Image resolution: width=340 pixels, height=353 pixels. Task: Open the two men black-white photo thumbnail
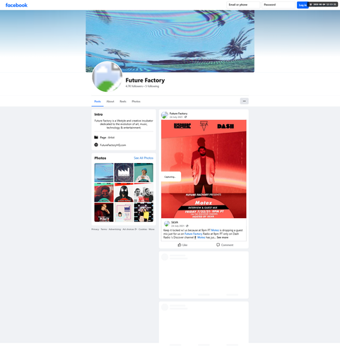click(x=143, y=193)
